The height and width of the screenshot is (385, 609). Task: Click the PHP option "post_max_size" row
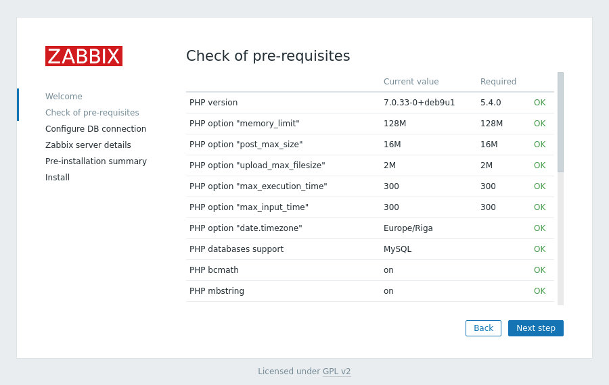369,145
